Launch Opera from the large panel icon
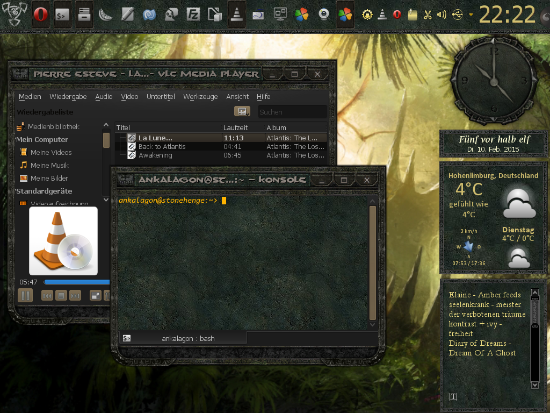Viewport: 550px width, 413px height. point(41,15)
